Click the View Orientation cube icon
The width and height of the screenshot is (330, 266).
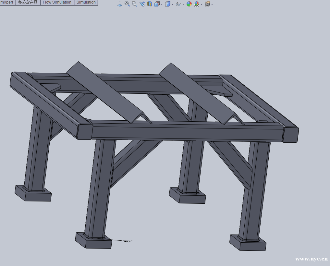pos(157,4)
